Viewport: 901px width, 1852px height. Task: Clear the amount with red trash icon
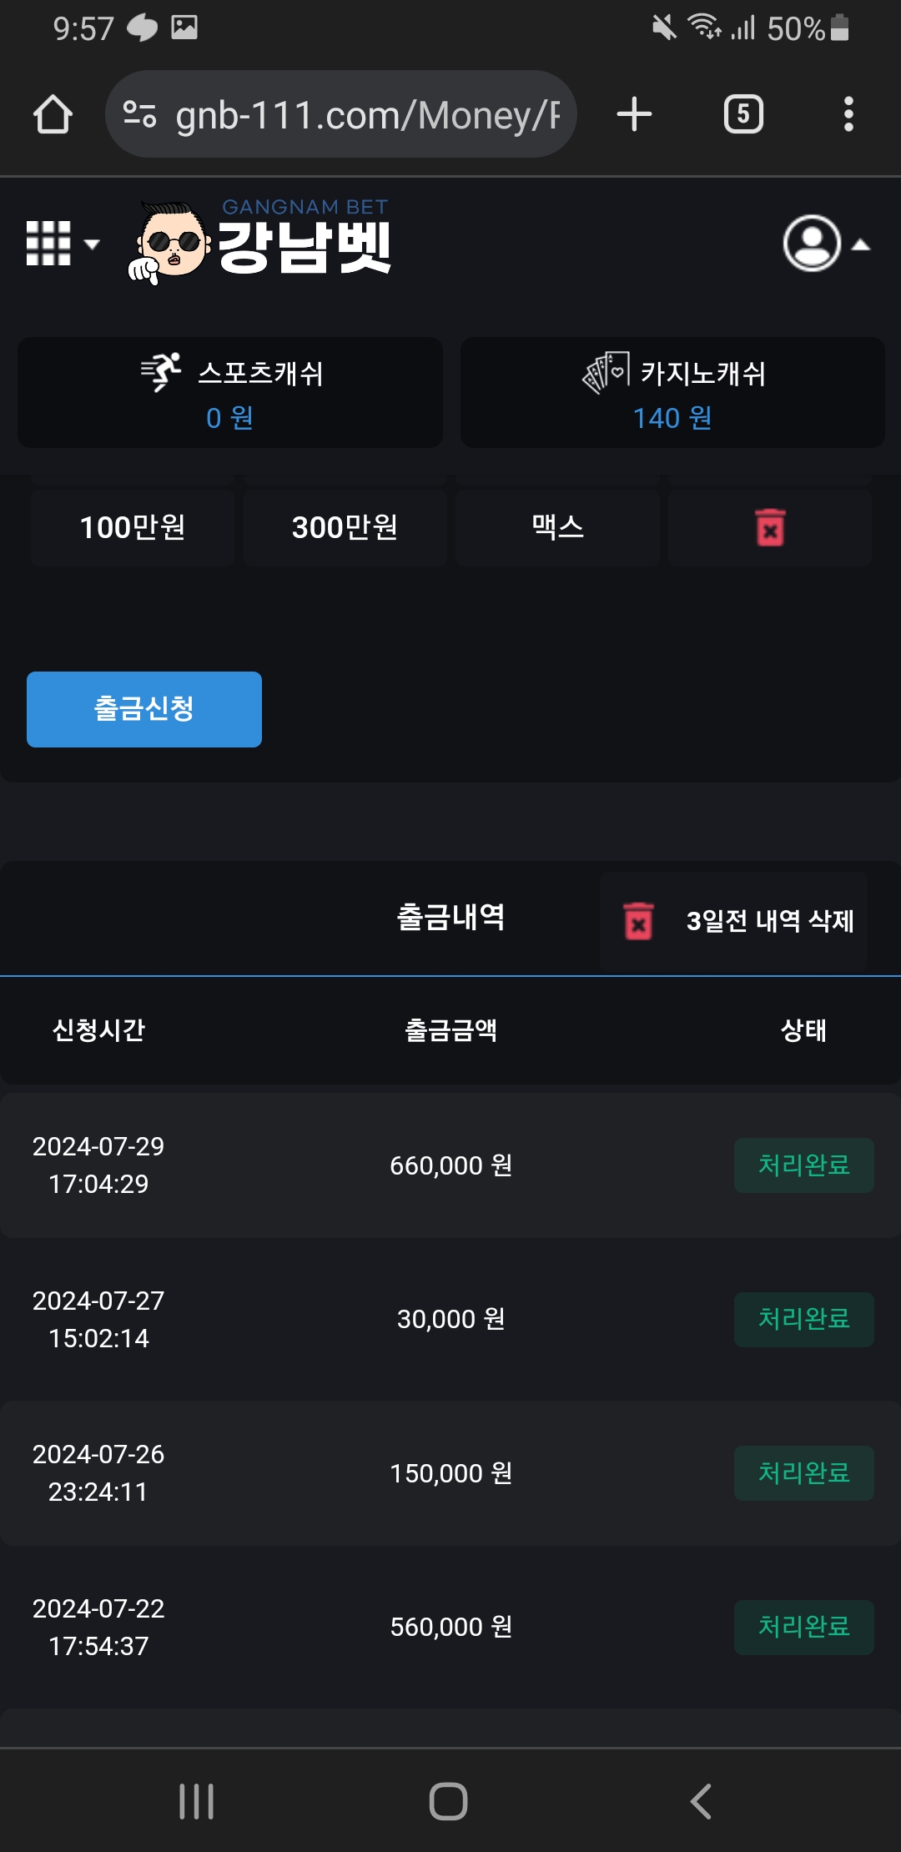point(769,527)
